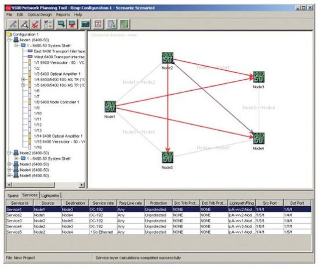Image resolution: width=319 pixels, height=268 pixels.
Task: Select the Node4 icon in the ring diagram
Action: click(259, 138)
